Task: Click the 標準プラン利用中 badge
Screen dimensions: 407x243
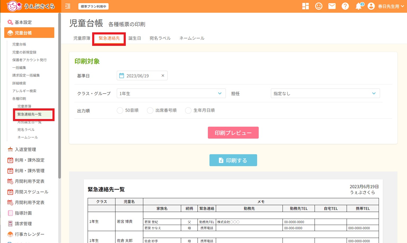Action: pyautogui.click(x=93, y=6)
